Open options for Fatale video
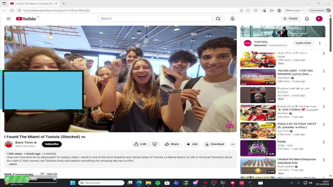The height and width of the screenshot is (187, 333). tap(324, 142)
